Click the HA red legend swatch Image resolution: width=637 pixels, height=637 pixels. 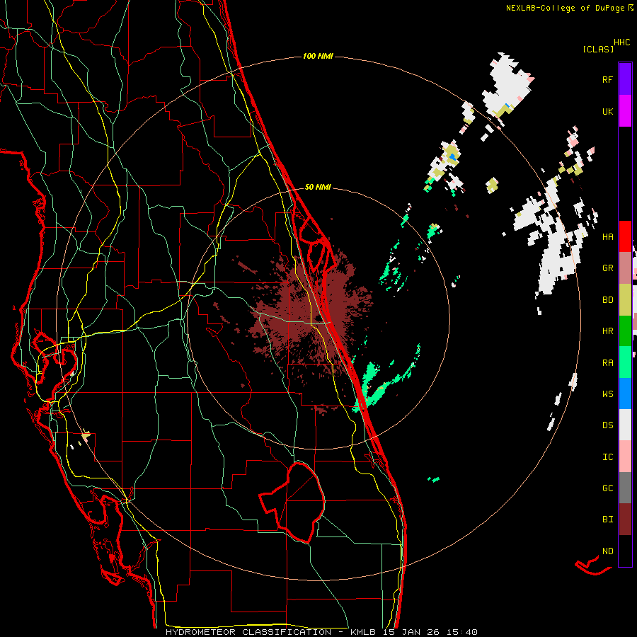625,236
